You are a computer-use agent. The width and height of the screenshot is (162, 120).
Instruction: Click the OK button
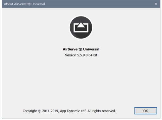tap(146, 111)
